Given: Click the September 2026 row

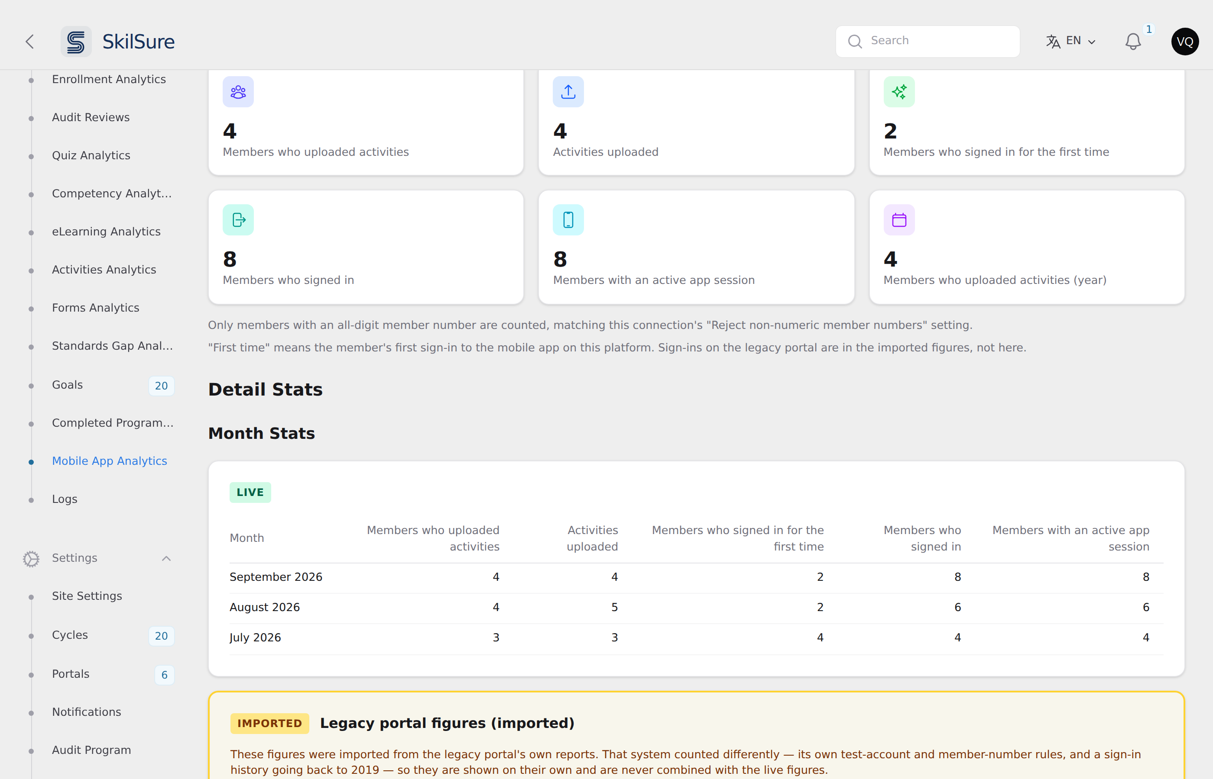Looking at the screenshot, I should pyautogui.click(x=696, y=577).
